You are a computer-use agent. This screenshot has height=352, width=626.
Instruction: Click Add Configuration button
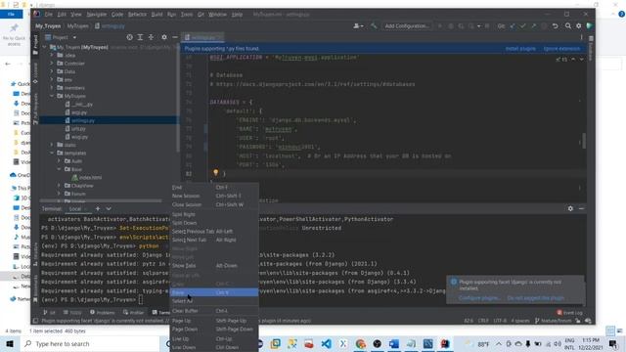click(x=407, y=26)
